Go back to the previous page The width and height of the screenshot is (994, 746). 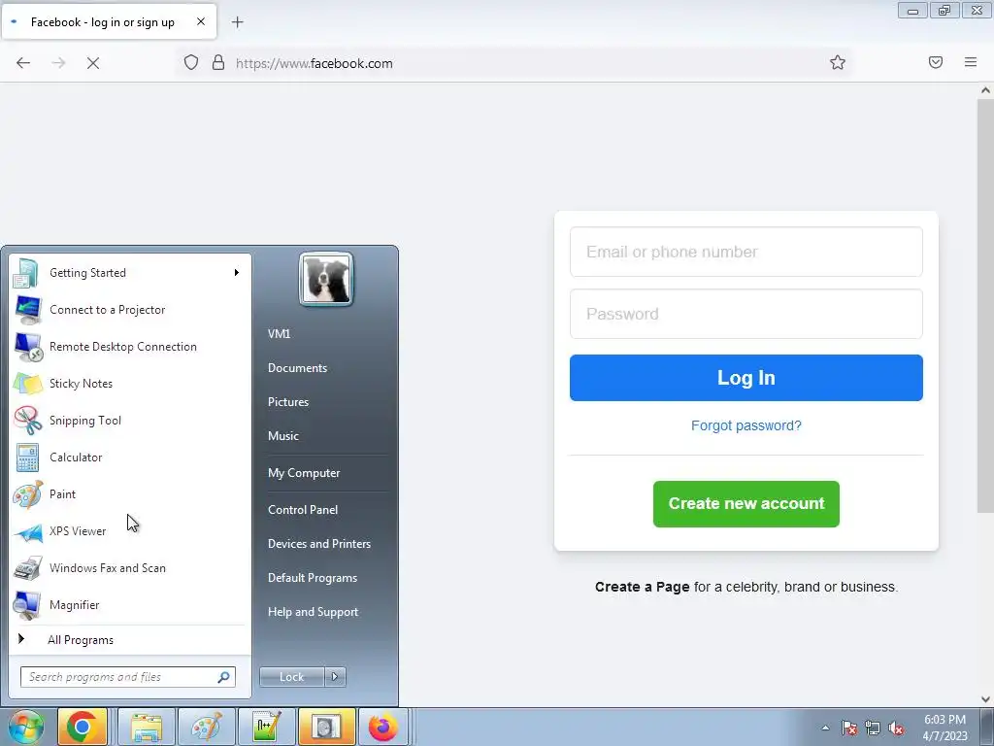point(23,63)
